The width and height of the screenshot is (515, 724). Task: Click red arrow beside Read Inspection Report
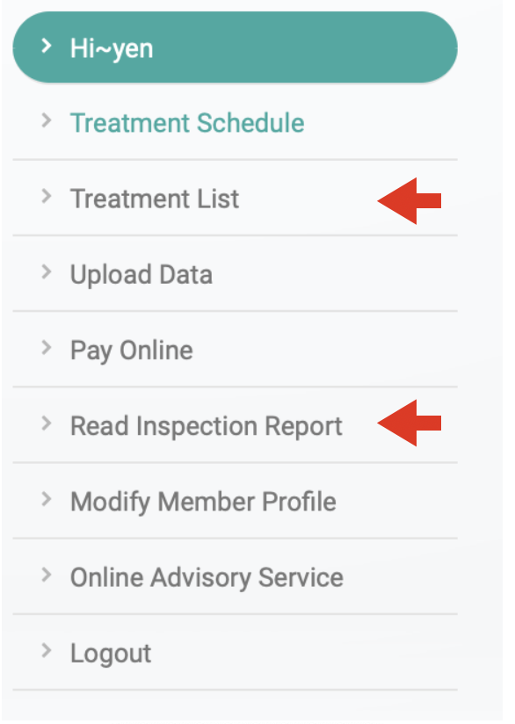pos(410,423)
